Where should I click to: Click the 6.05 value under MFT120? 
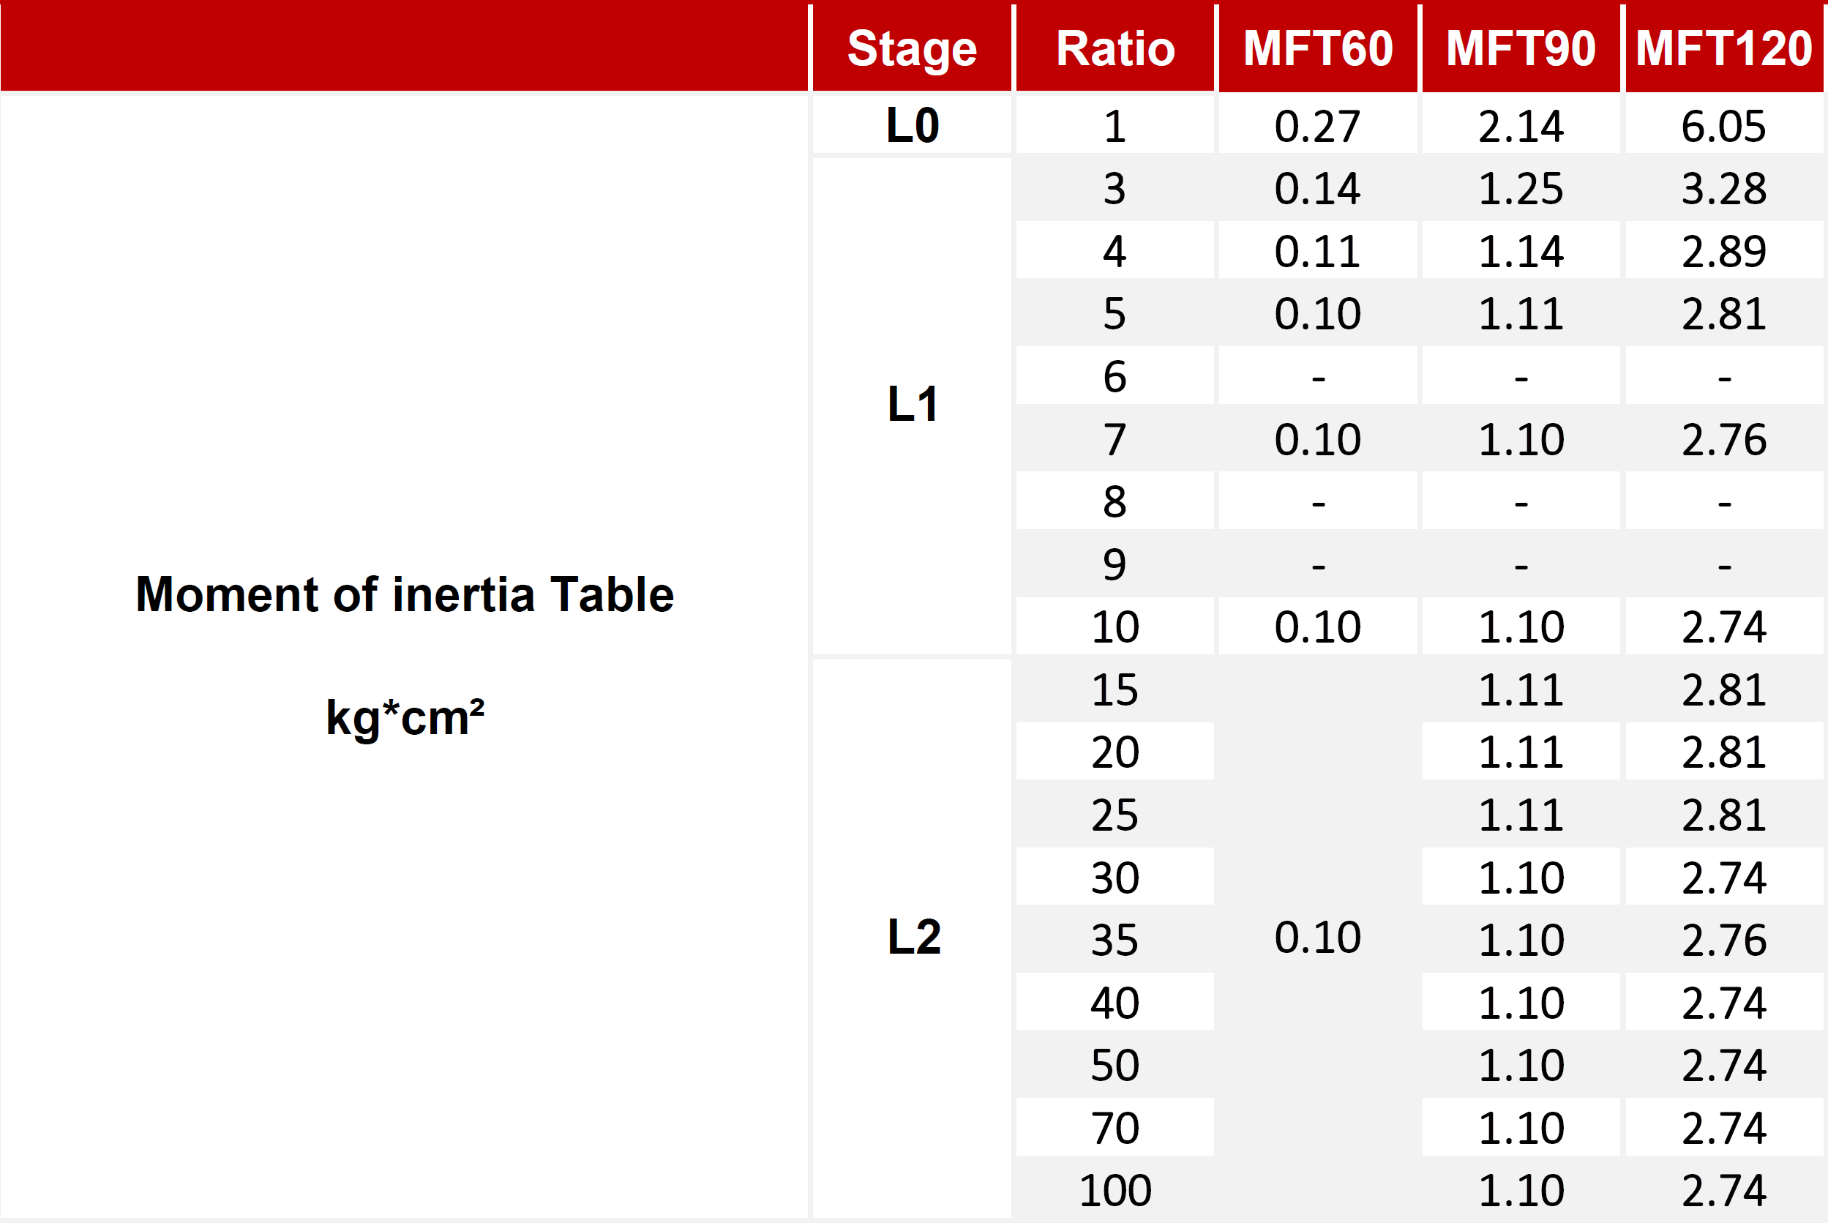click(x=1723, y=126)
